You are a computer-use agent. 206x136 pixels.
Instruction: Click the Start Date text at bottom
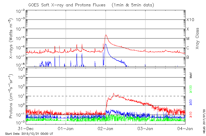pos(29,134)
